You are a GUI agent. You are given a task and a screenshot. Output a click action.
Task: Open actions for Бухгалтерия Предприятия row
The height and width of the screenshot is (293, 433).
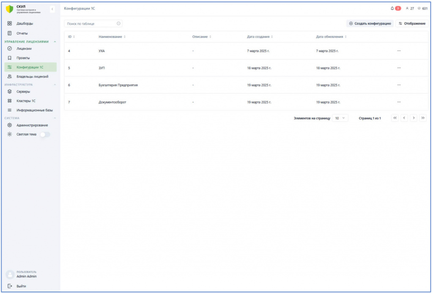[x=399, y=85]
